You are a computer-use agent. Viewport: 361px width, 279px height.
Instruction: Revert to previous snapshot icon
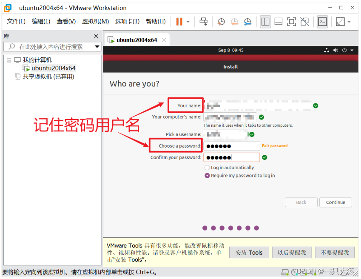234,22
